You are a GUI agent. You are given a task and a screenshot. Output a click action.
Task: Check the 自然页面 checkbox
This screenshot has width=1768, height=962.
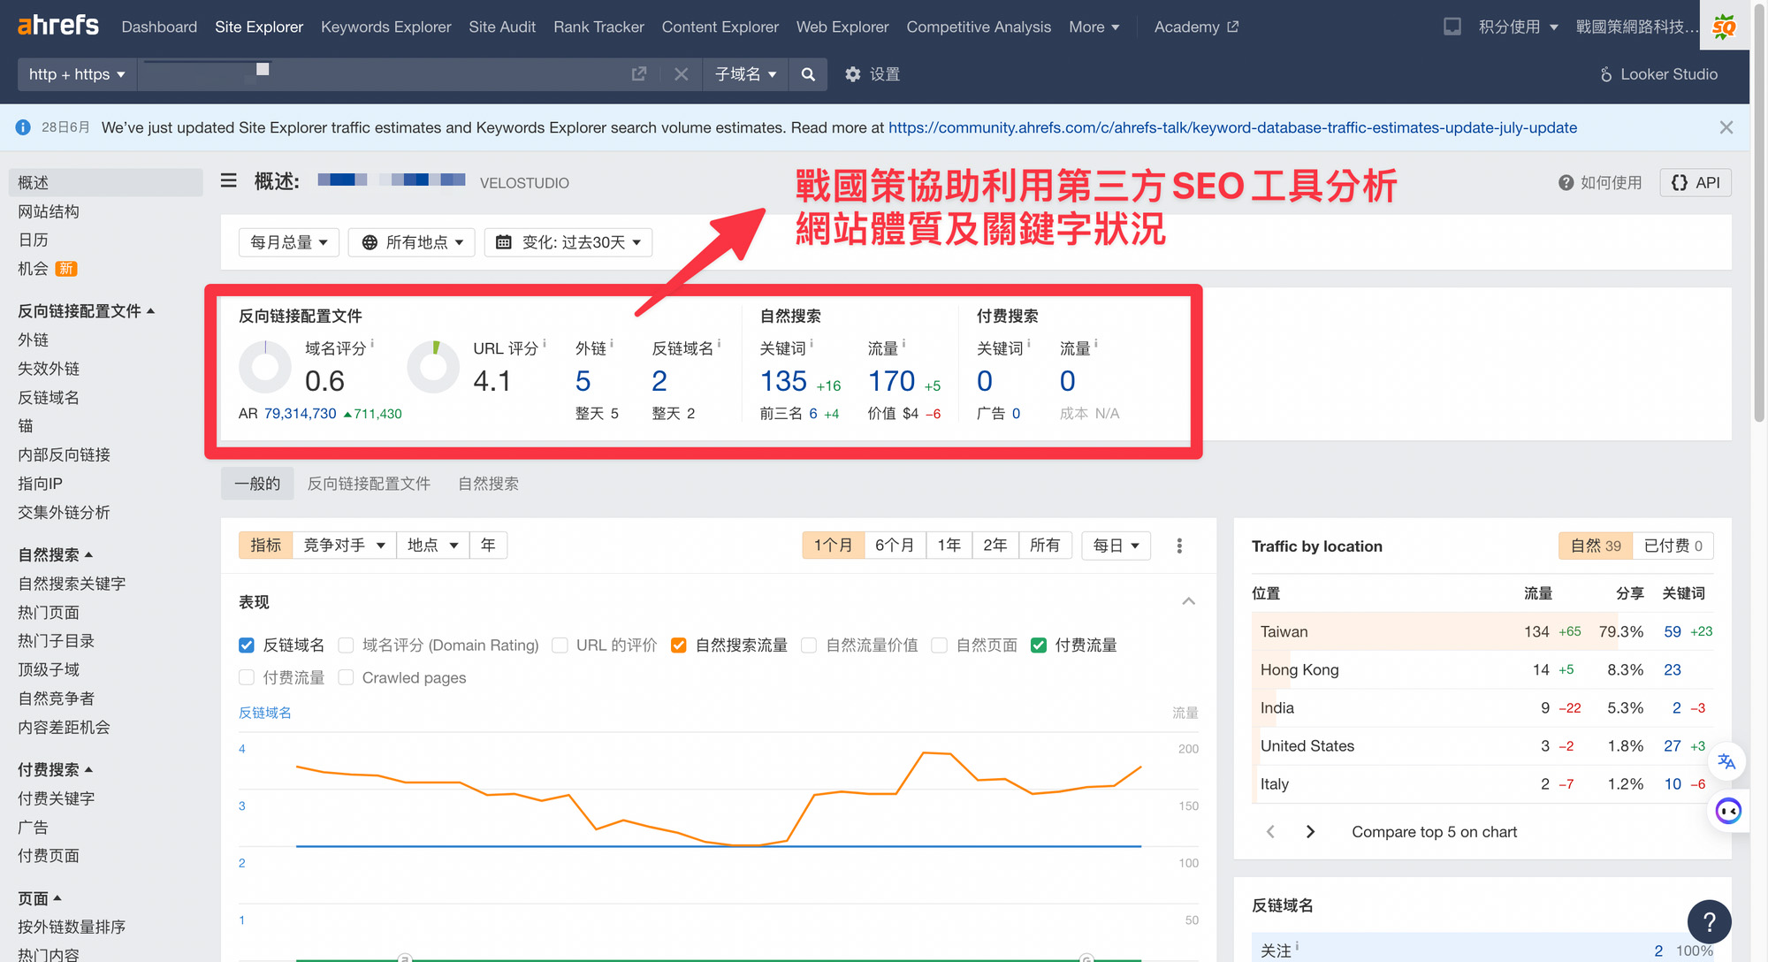[940, 645]
